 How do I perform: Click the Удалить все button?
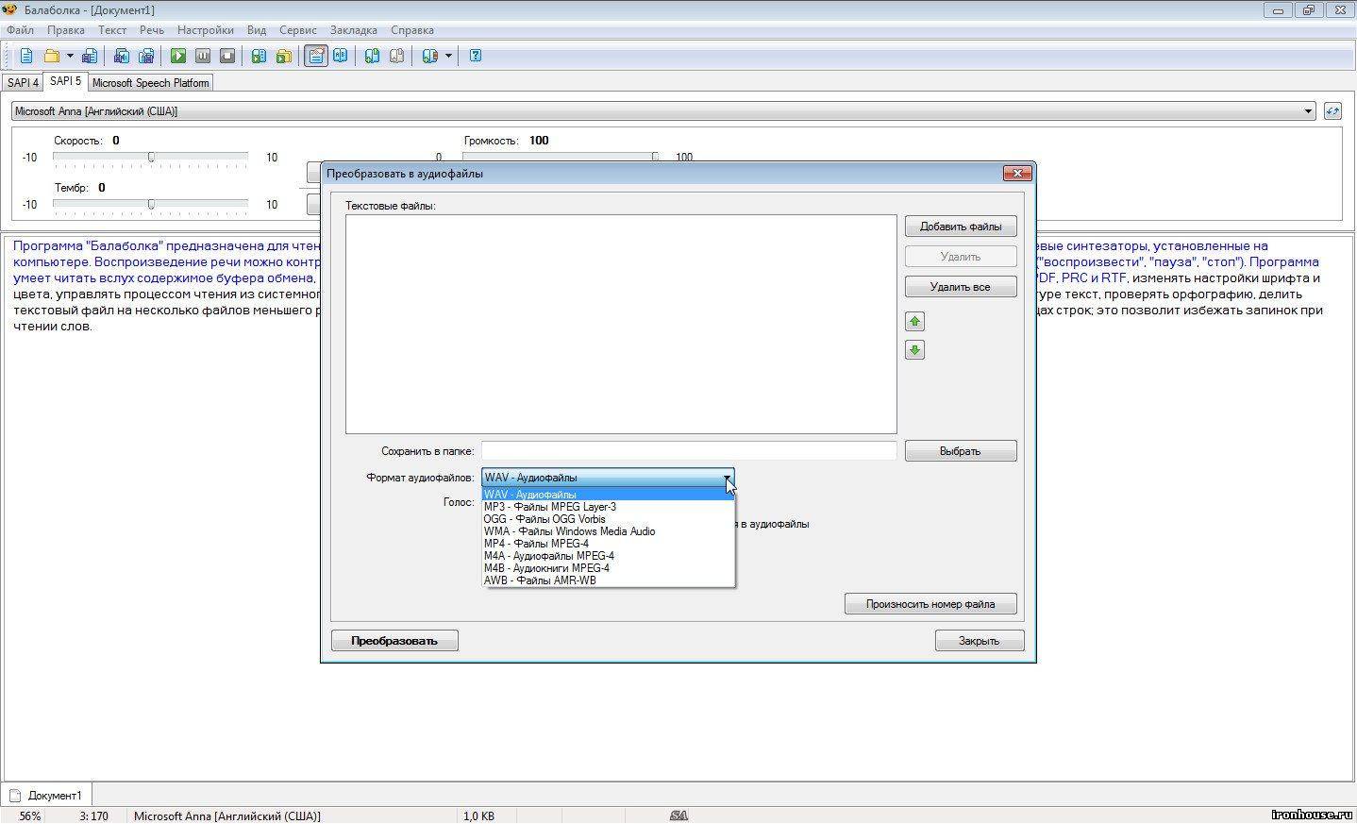[961, 287]
